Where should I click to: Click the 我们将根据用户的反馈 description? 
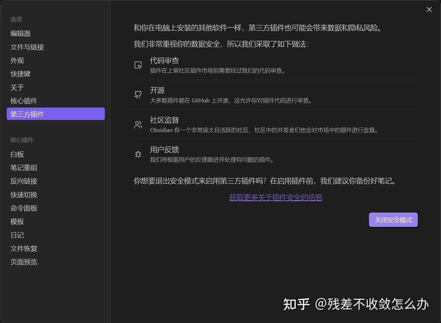pos(213,160)
